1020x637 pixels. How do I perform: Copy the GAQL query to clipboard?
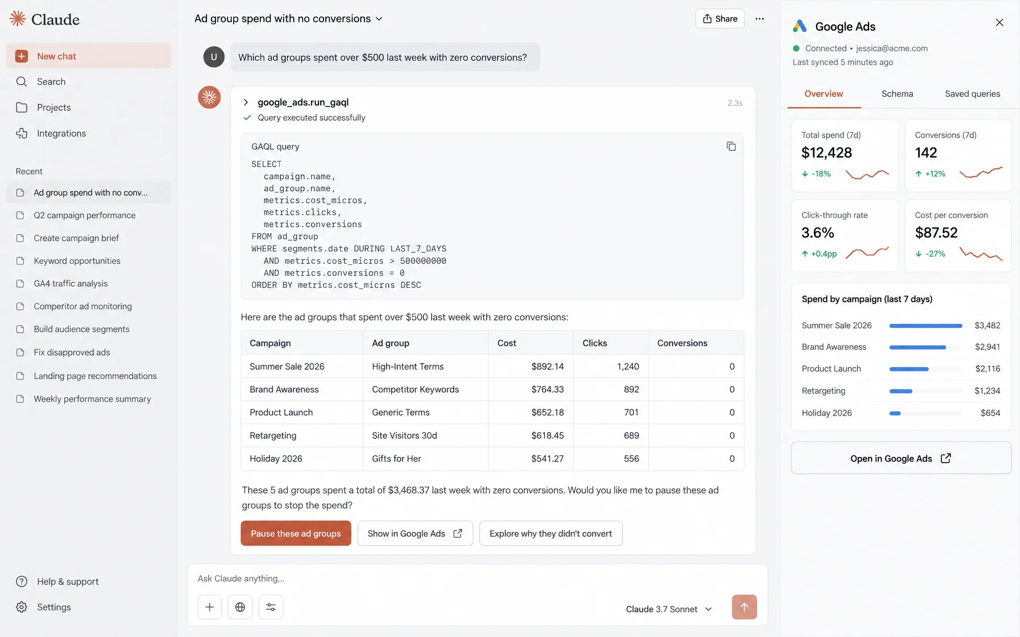click(x=731, y=147)
